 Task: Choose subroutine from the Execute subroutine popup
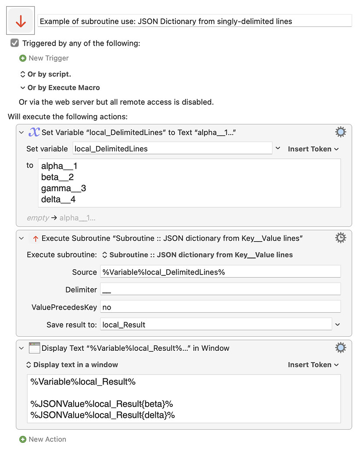point(197,255)
